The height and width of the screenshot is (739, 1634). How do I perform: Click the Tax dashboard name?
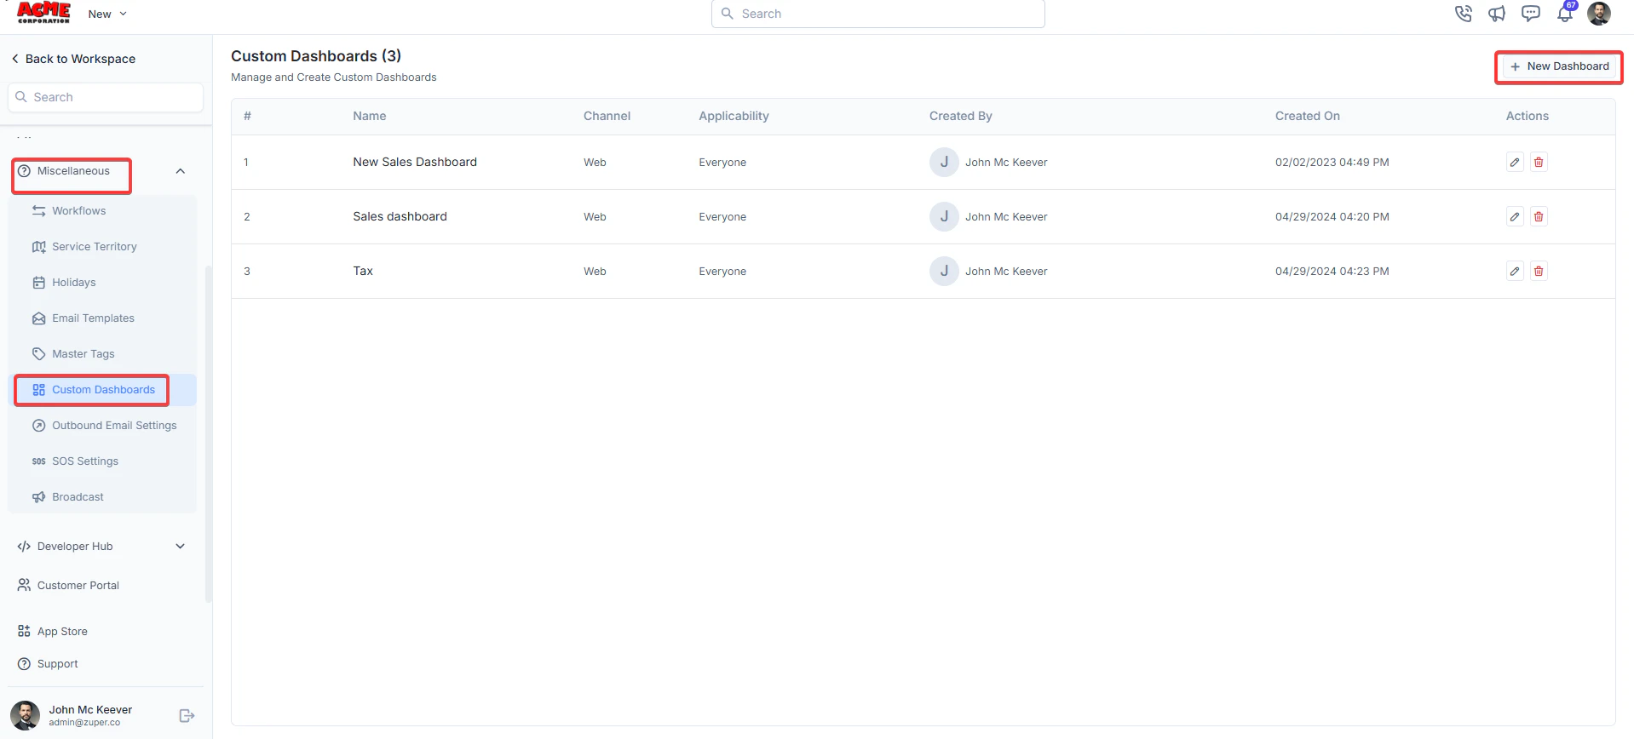tap(363, 271)
